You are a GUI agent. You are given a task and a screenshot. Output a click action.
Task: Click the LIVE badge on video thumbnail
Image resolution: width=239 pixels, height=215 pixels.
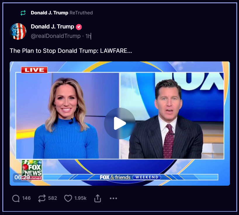pos(34,70)
